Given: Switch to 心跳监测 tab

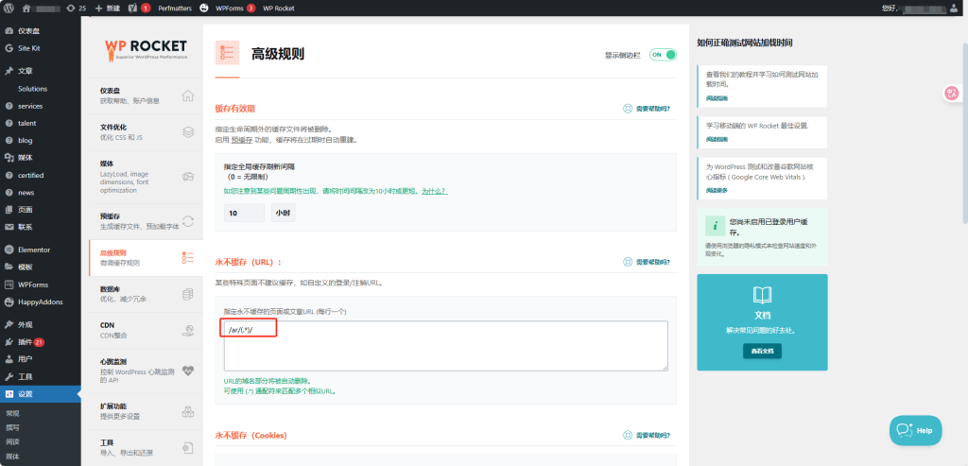Looking at the screenshot, I should (x=146, y=371).
